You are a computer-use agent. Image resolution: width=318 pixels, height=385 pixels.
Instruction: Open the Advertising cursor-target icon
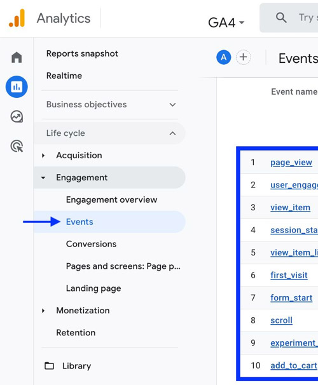tap(17, 146)
